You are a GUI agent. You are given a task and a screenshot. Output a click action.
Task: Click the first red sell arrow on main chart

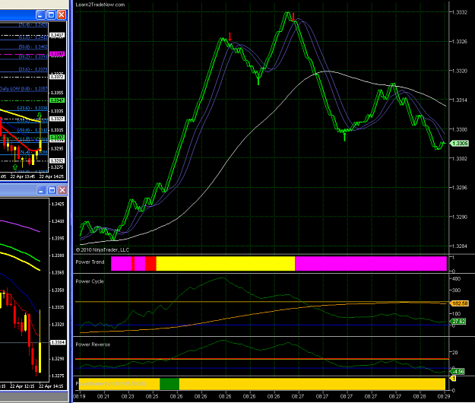click(x=230, y=36)
